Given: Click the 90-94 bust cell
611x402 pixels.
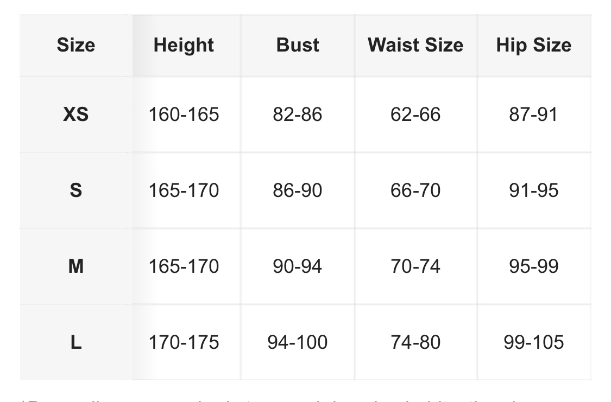Looking at the screenshot, I should pyautogui.click(x=298, y=266).
